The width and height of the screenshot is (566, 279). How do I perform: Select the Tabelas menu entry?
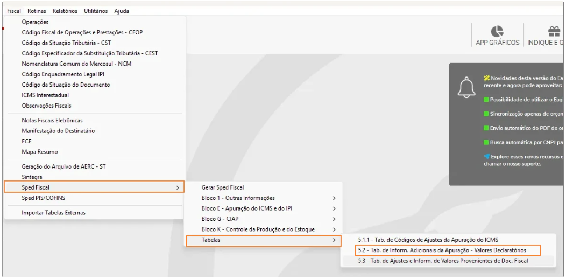coord(264,240)
